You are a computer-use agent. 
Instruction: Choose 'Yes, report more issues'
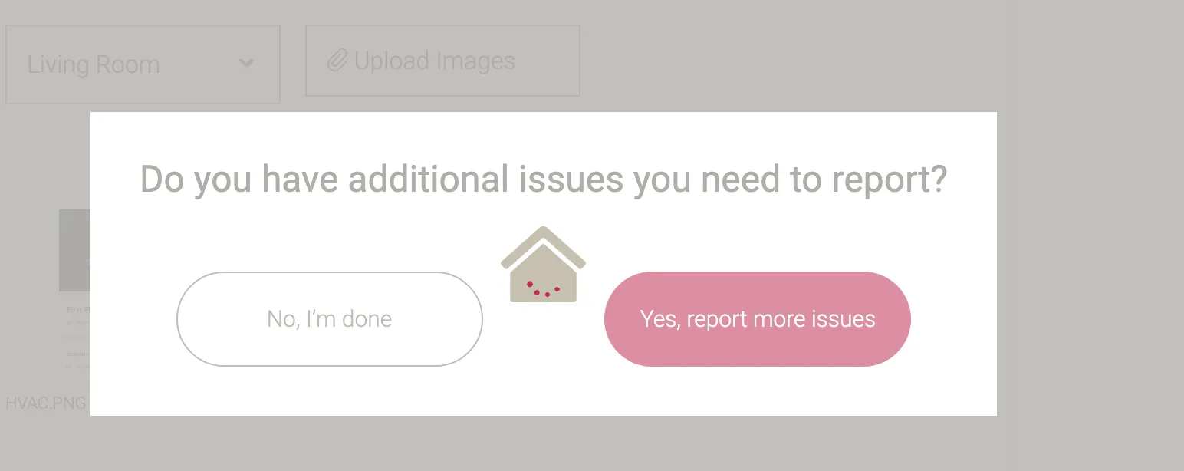coord(757,319)
